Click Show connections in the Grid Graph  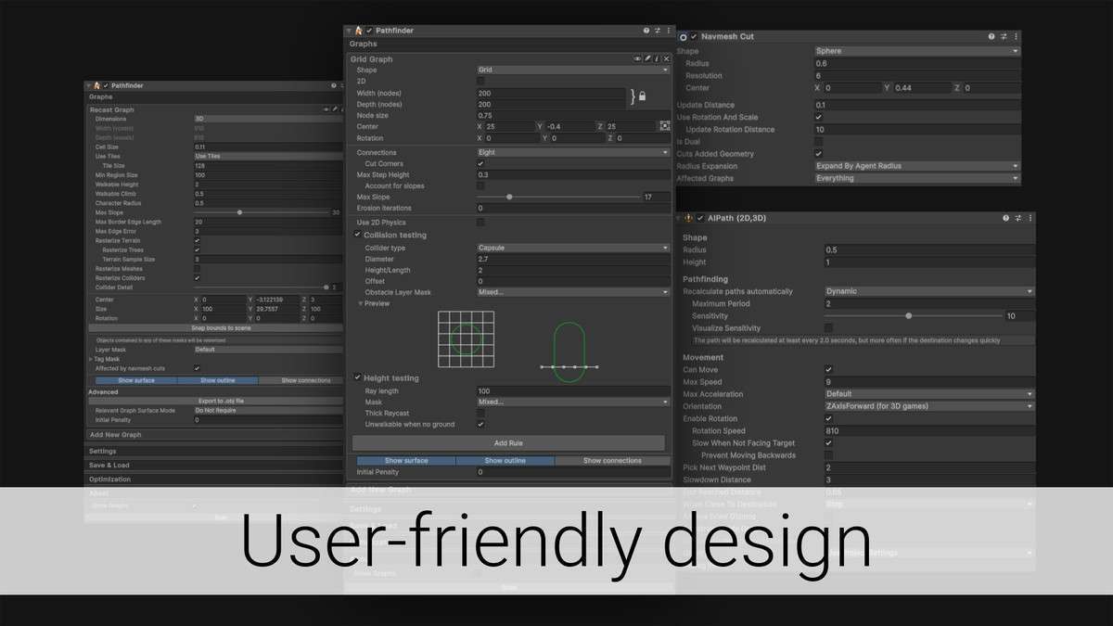(x=612, y=460)
